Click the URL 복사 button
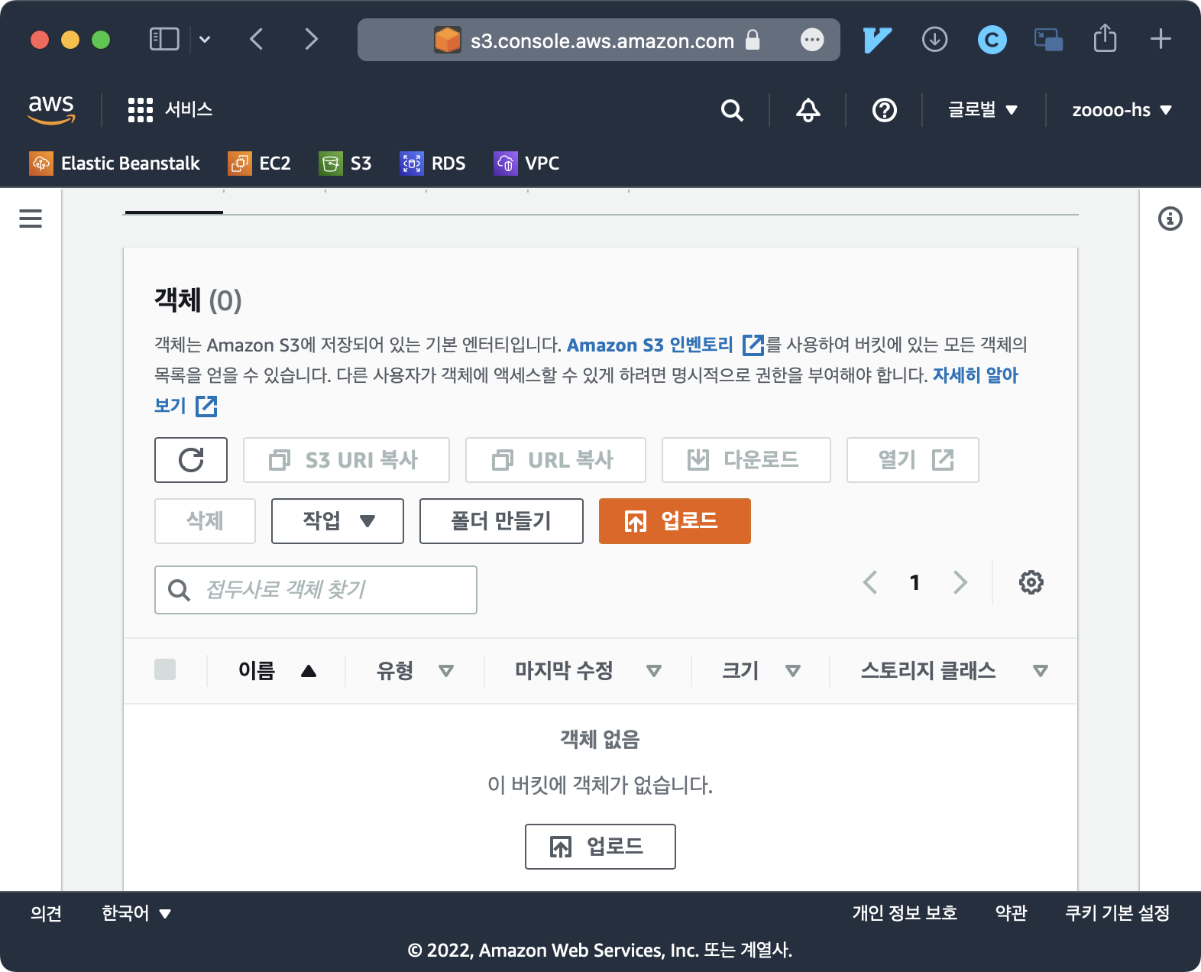 click(x=555, y=460)
